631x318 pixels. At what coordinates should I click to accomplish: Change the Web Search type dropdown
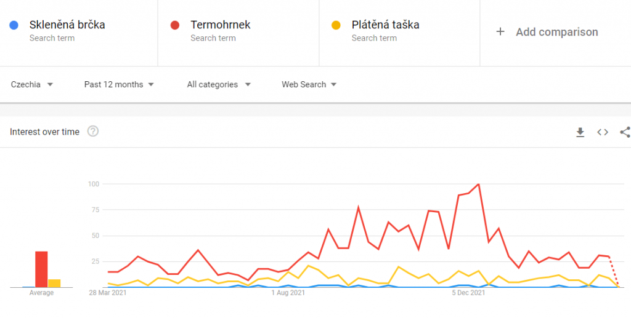point(309,85)
